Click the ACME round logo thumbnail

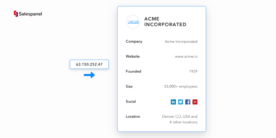pos(133,22)
